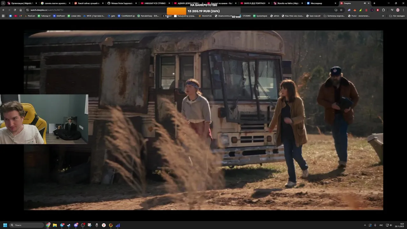Open Yandex Browser from the taskbar
The image size is (407, 229).
tap(104, 225)
